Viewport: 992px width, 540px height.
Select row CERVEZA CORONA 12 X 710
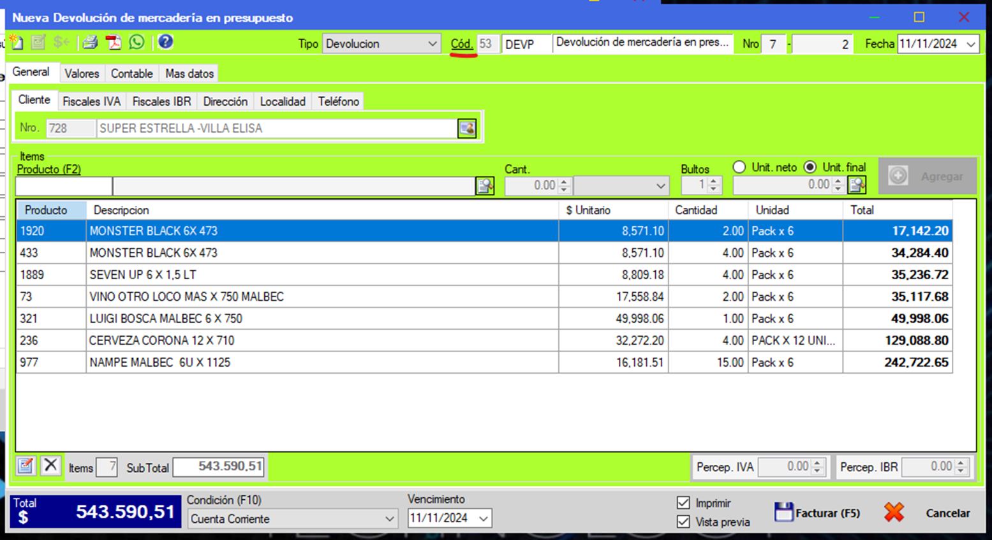tap(484, 340)
